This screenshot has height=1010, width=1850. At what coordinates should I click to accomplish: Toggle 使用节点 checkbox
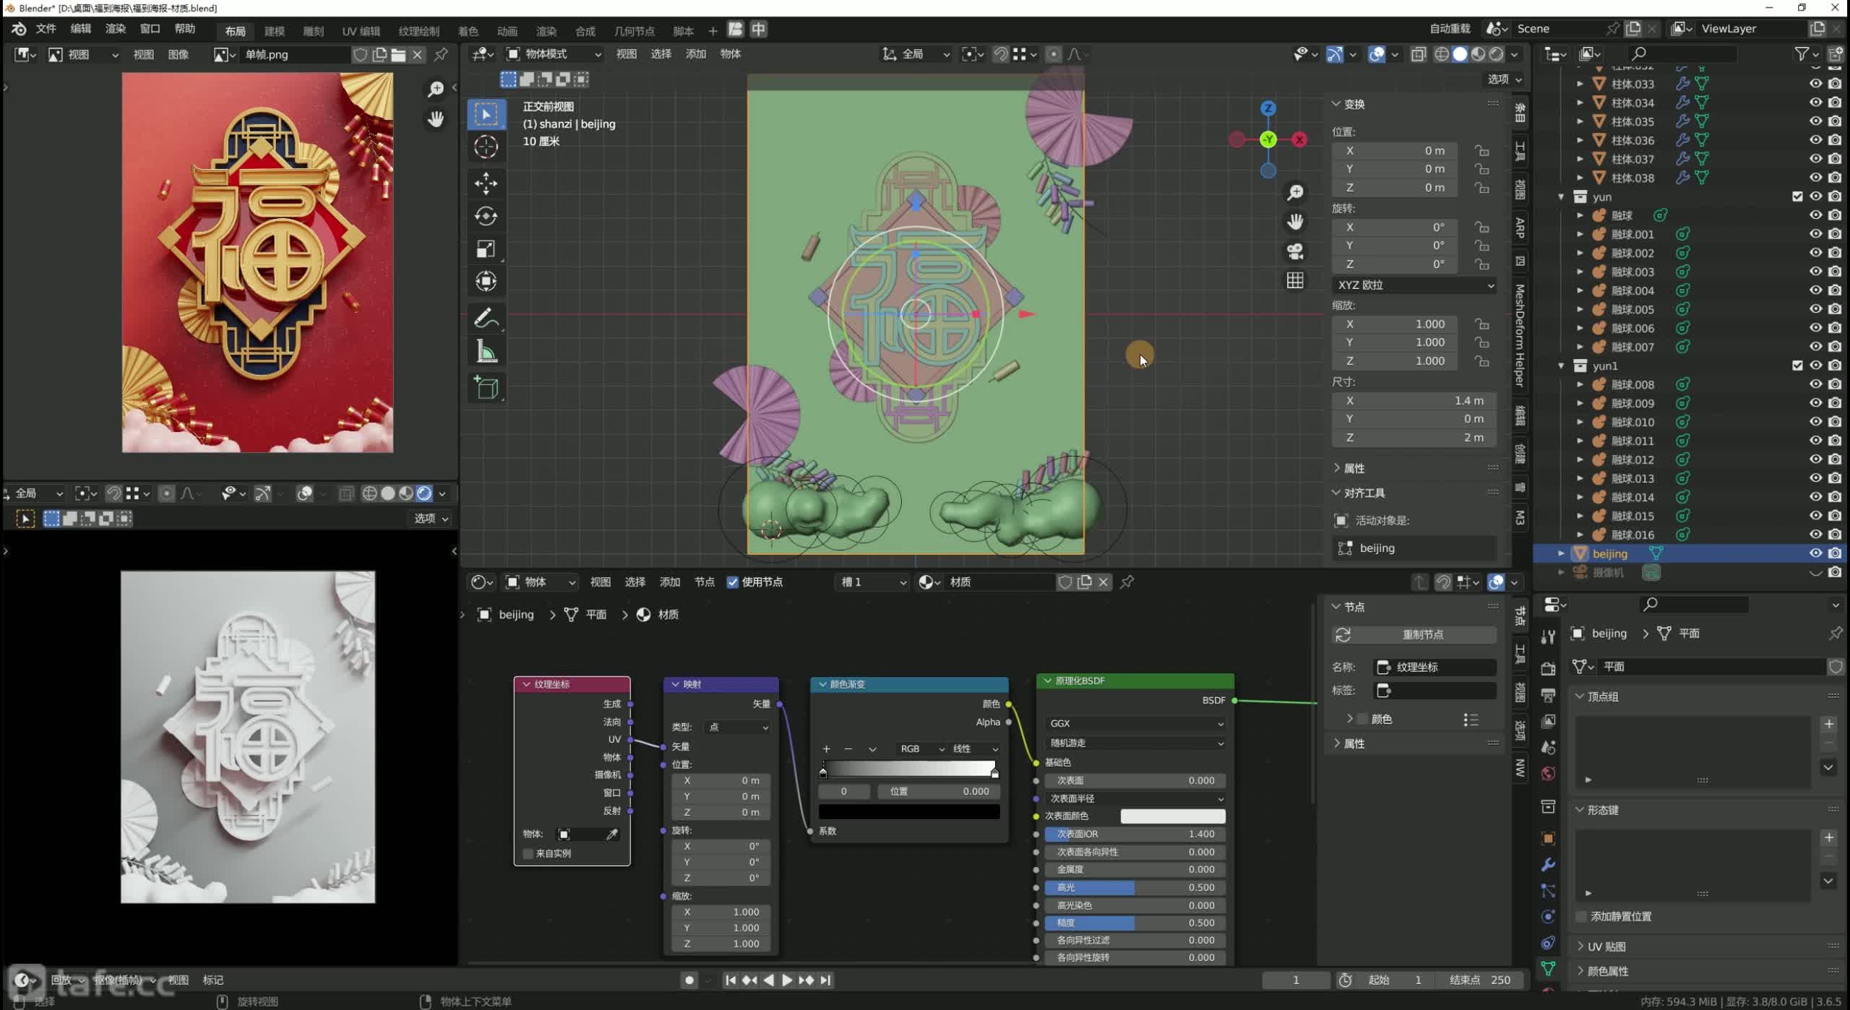tap(733, 582)
